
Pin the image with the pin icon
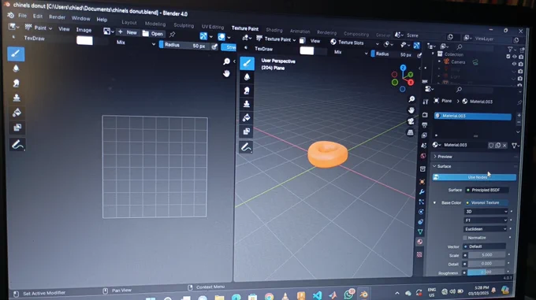173,35
